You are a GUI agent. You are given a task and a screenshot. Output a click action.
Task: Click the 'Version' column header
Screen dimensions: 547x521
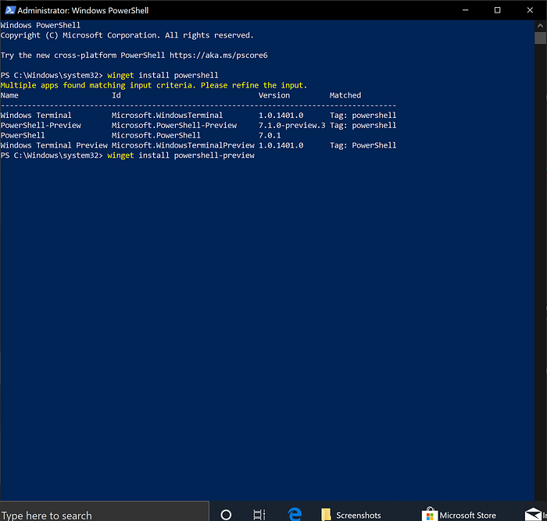point(273,95)
